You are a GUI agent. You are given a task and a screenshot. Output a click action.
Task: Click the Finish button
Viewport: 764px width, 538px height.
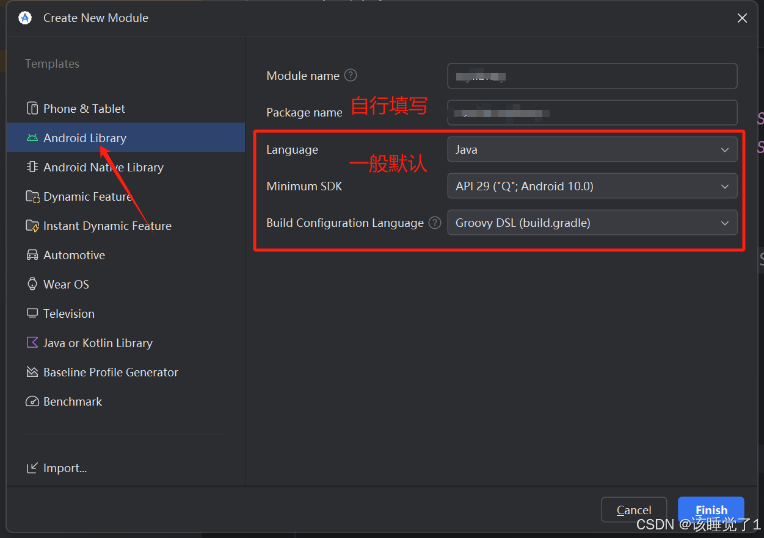point(711,510)
